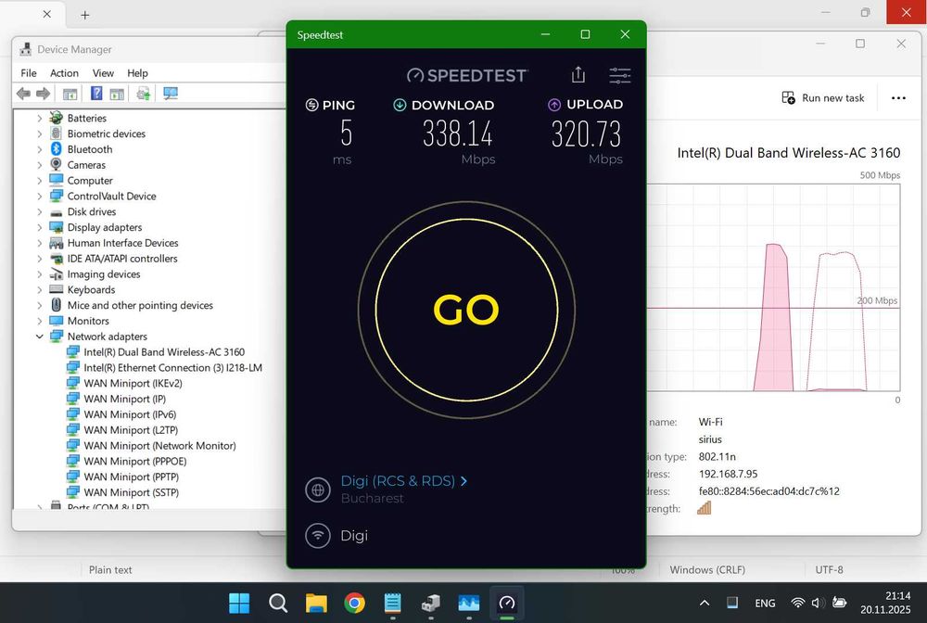Click the Speedtest share results icon

click(578, 74)
